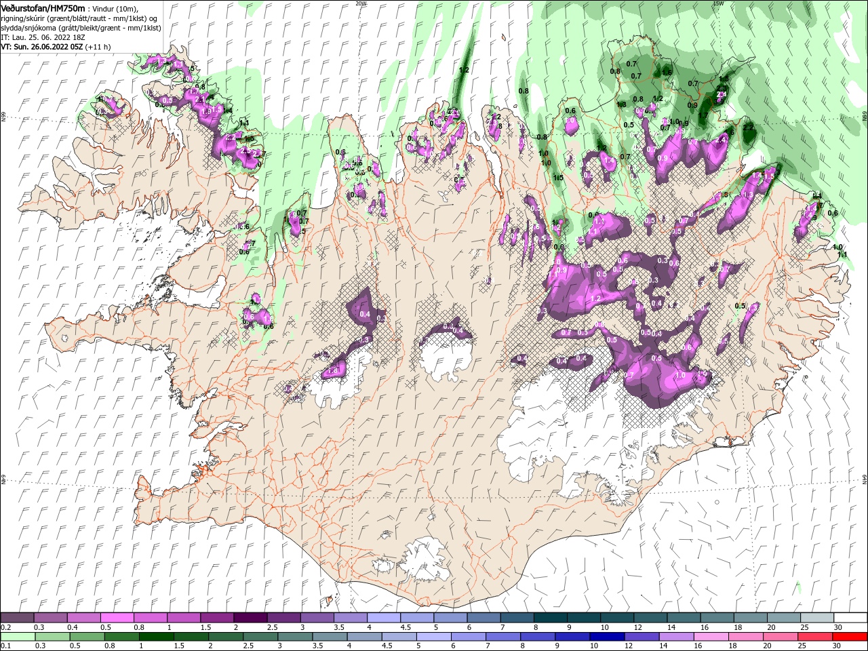Viewport: 868px width, 651px height.
Task: Click the top-row snow swatch starting at 6
Action: coord(484,618)
